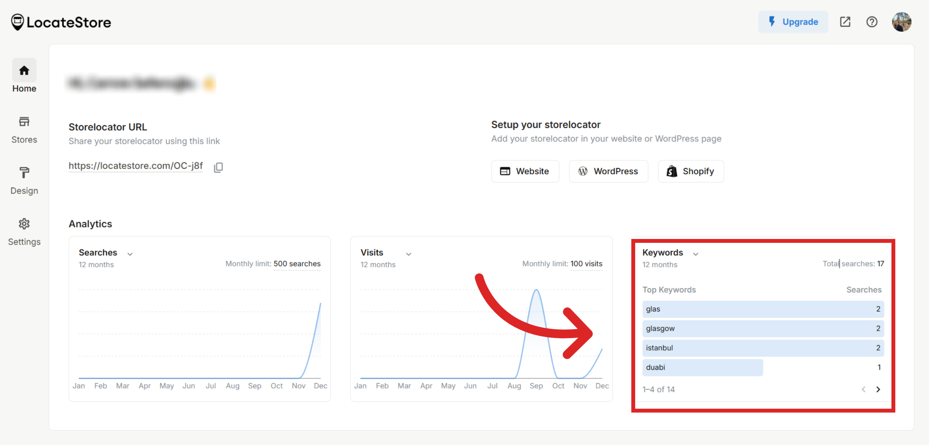Screen dimensions: 929x445
Task: Select the Website setup option
Action: pyautogui.click(x=525, y=171)
